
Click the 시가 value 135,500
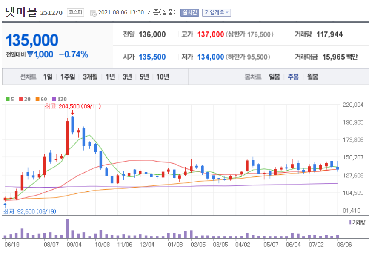coord(152,57)
